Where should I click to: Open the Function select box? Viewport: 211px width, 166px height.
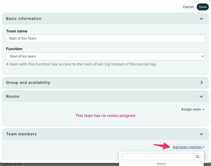[105, 56]
